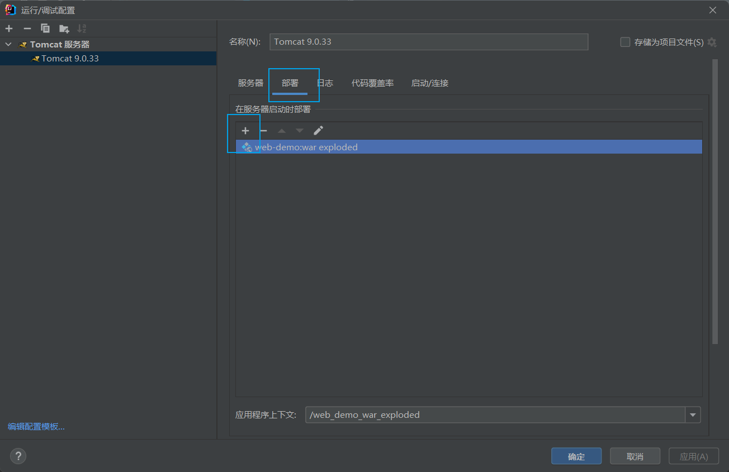Click the artifact icon beside web-demo:war exploded

tap(247, 147)
